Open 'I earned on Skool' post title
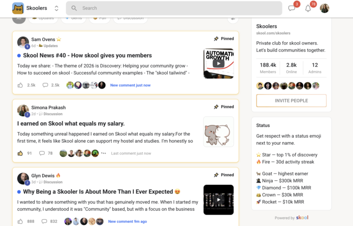 tap(71, 124)
